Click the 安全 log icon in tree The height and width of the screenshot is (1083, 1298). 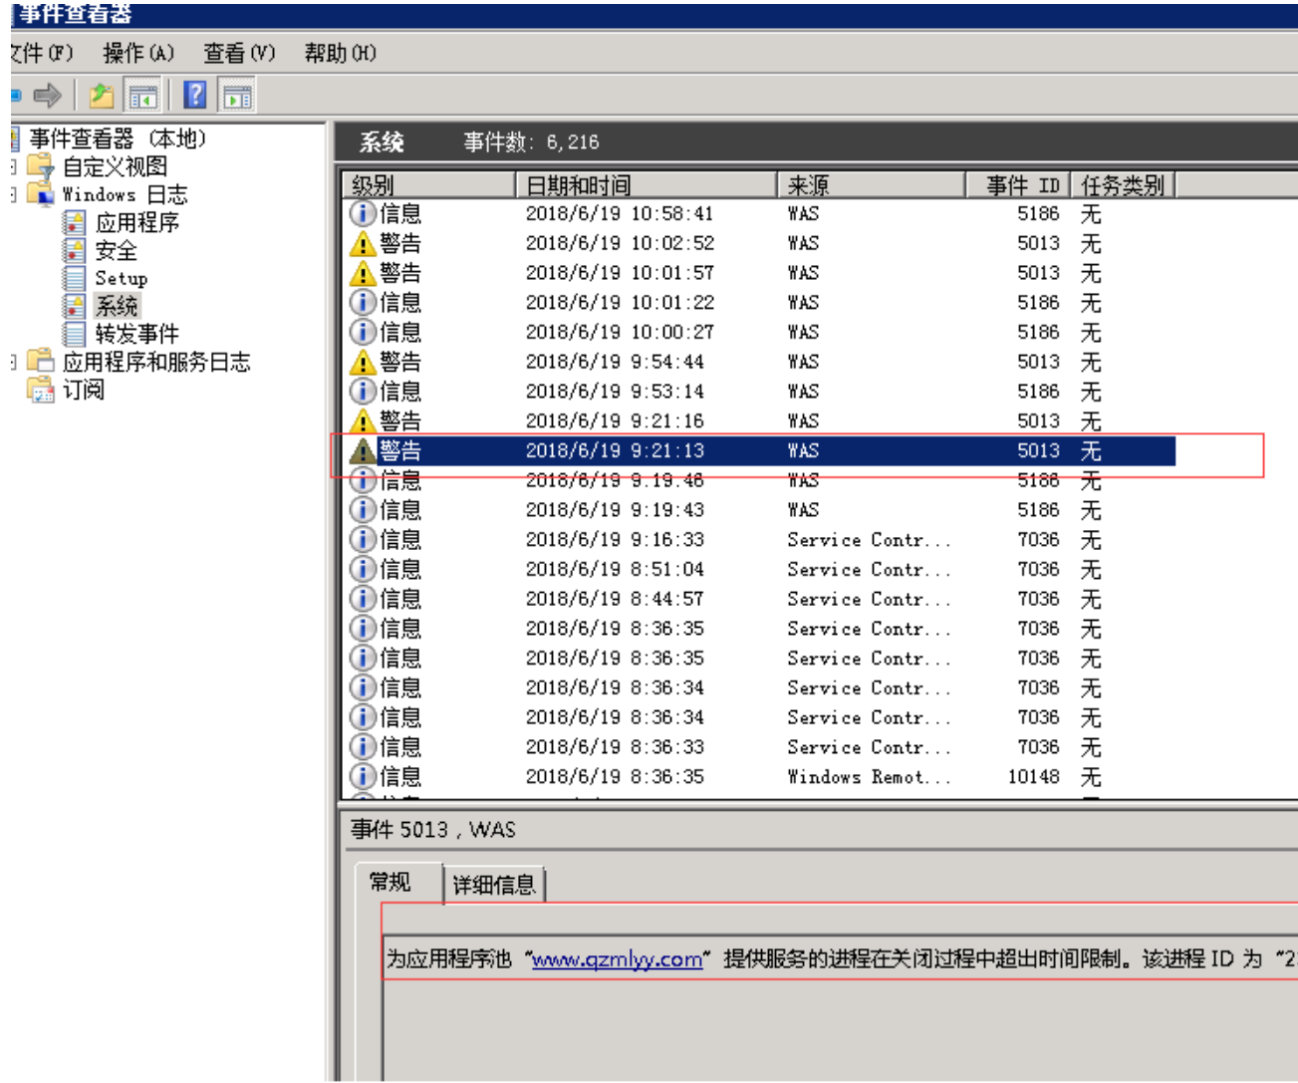tap(75, 250)
